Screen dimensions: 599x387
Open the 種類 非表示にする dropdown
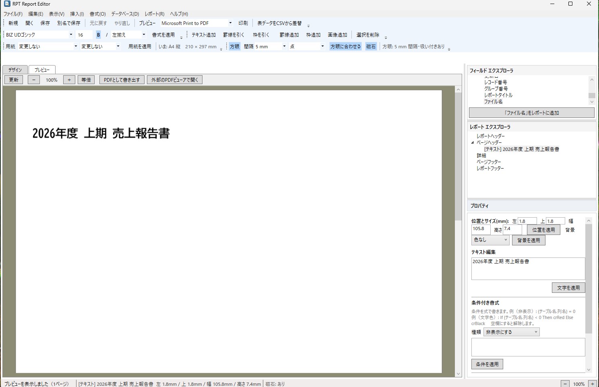[511, 332]
